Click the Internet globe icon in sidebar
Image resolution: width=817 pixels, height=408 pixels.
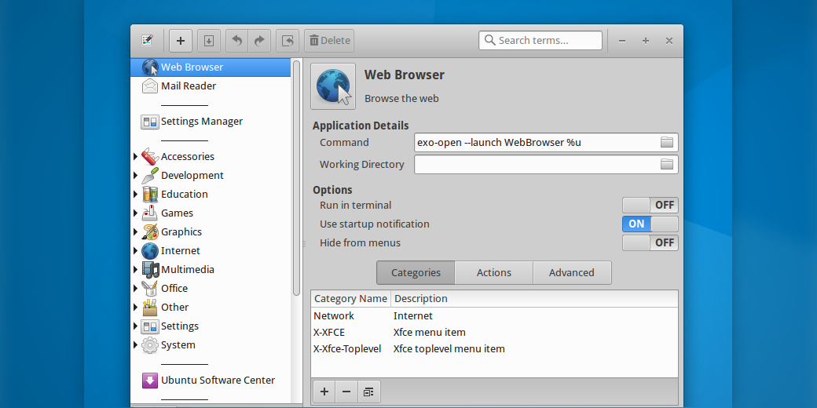click(x=150, y=251)
